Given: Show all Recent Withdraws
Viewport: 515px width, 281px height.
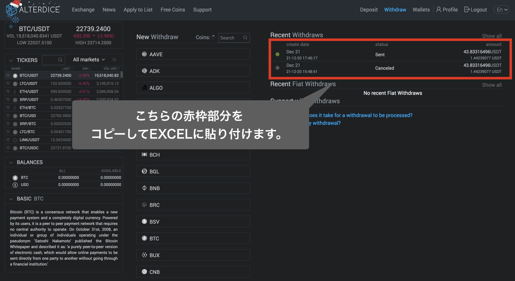Looking at the screenshot, I should [x=492, y=36].
